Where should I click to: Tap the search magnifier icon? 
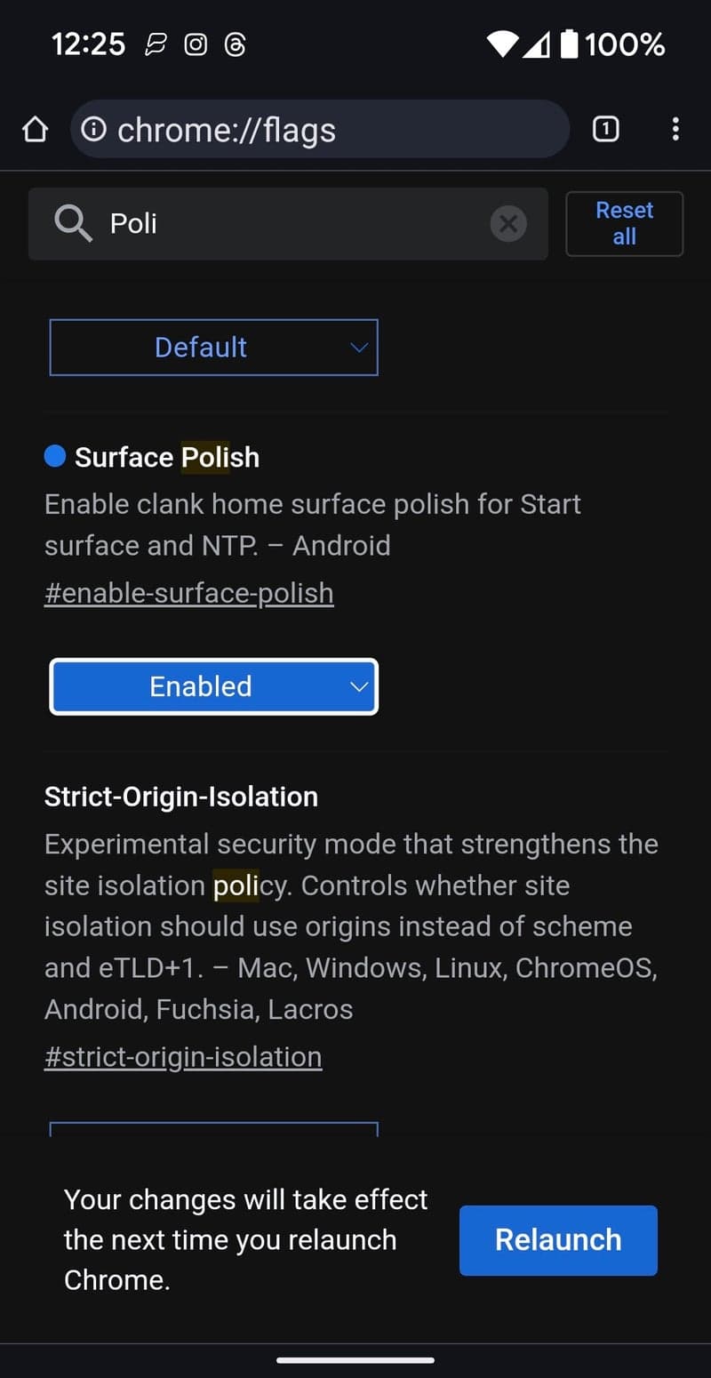click(73, 223)
